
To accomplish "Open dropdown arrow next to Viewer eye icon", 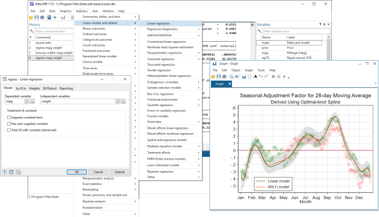I will click(x=58, y=17).
